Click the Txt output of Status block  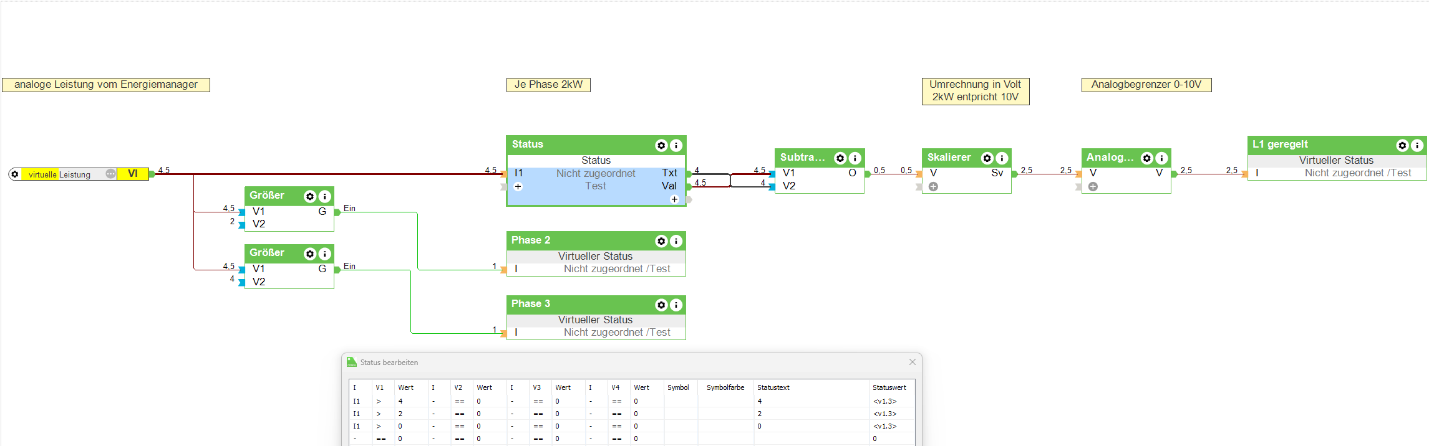tap(669, 173)
